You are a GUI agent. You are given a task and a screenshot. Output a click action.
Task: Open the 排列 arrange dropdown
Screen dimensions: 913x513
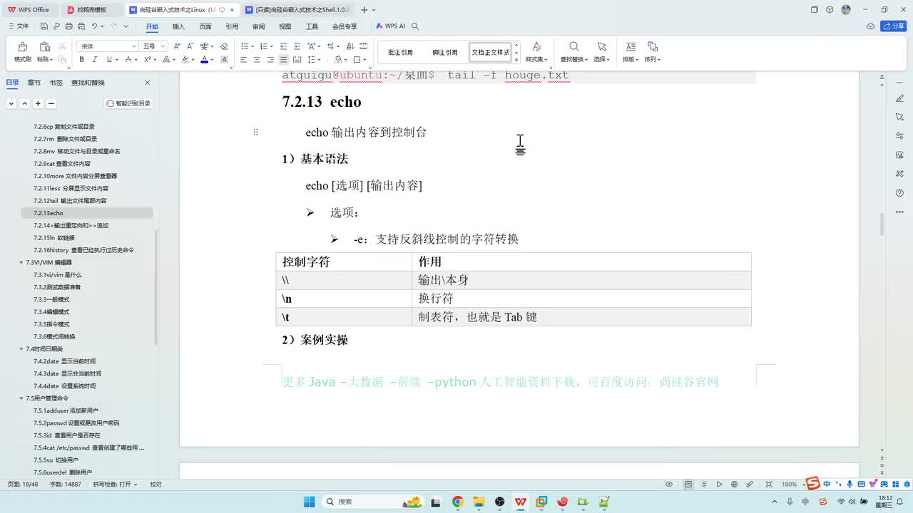point(653,52)
